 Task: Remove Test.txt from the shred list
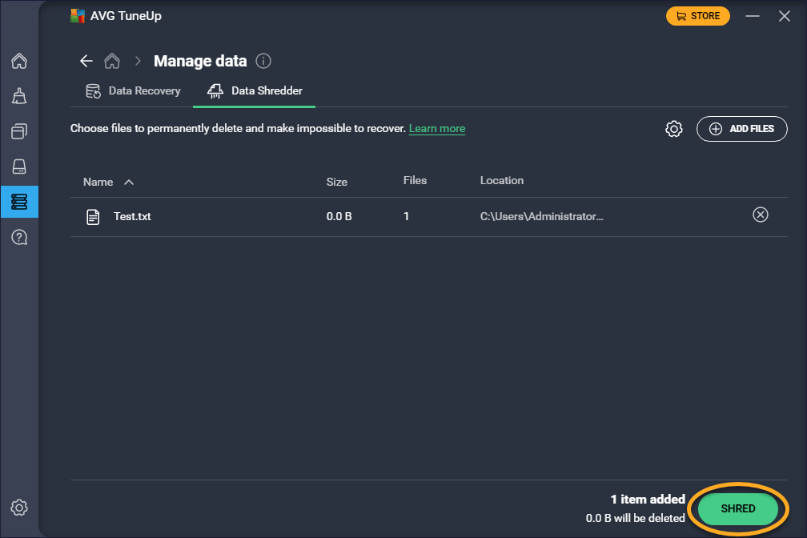[x=761, y=215]
